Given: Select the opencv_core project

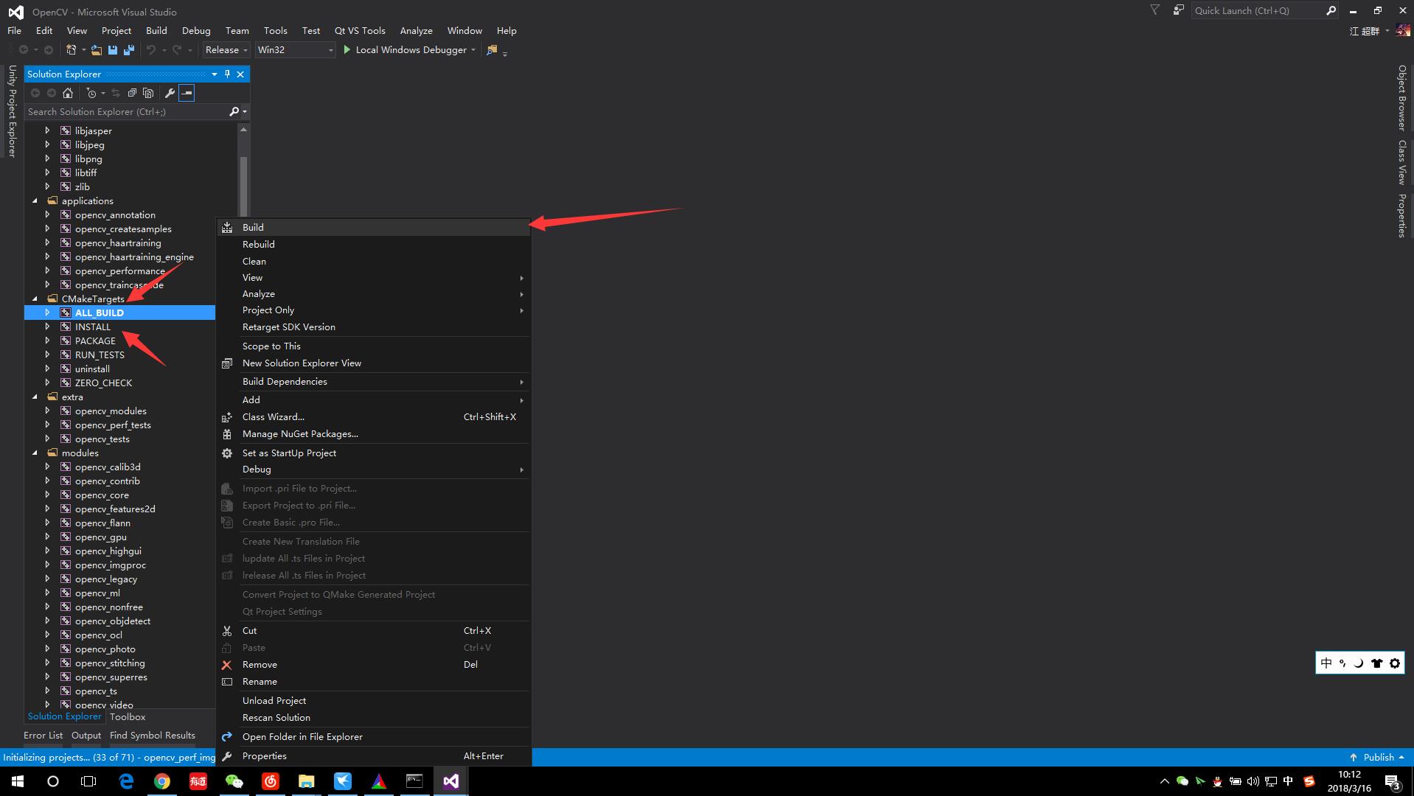Looking at the screenshot, I should 102,495.
